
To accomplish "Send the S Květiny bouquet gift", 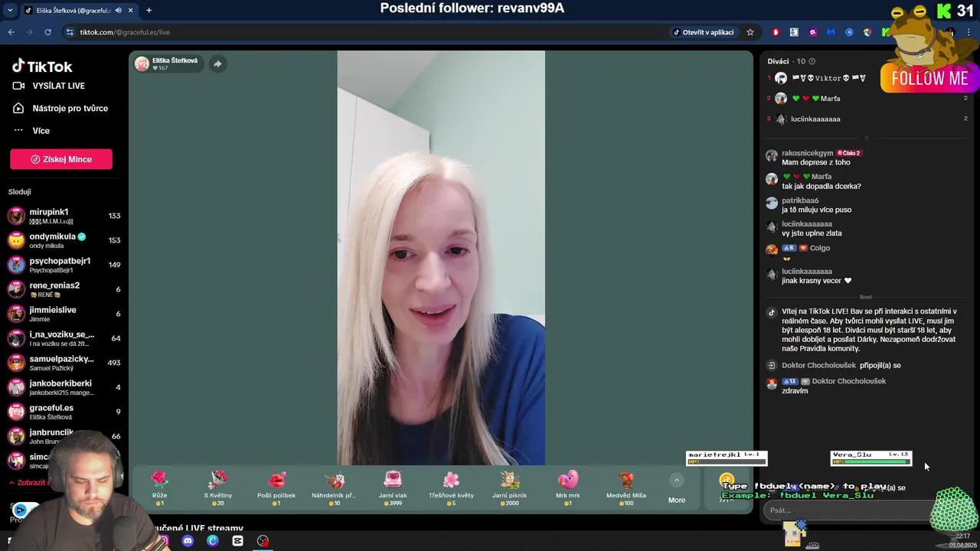I will pos(217,488).
